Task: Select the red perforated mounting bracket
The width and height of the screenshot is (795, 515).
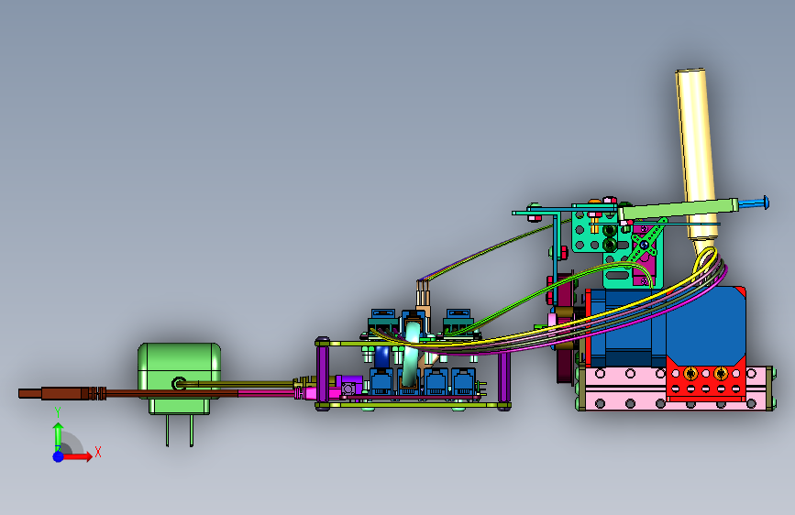Action: point(706,379)
